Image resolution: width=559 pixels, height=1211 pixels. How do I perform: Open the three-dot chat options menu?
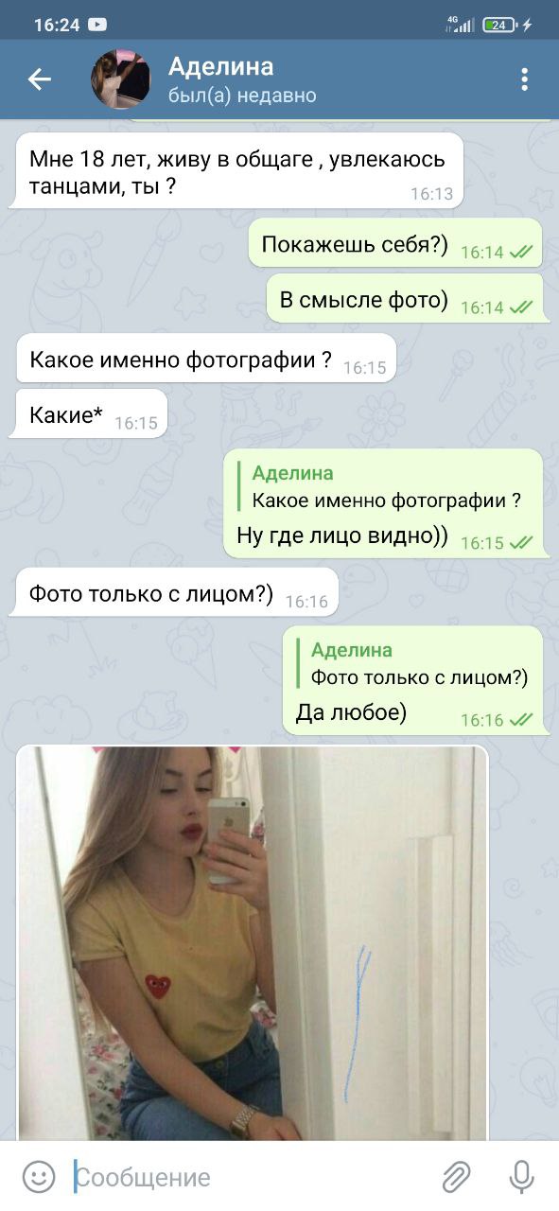[x=524, y=79]
